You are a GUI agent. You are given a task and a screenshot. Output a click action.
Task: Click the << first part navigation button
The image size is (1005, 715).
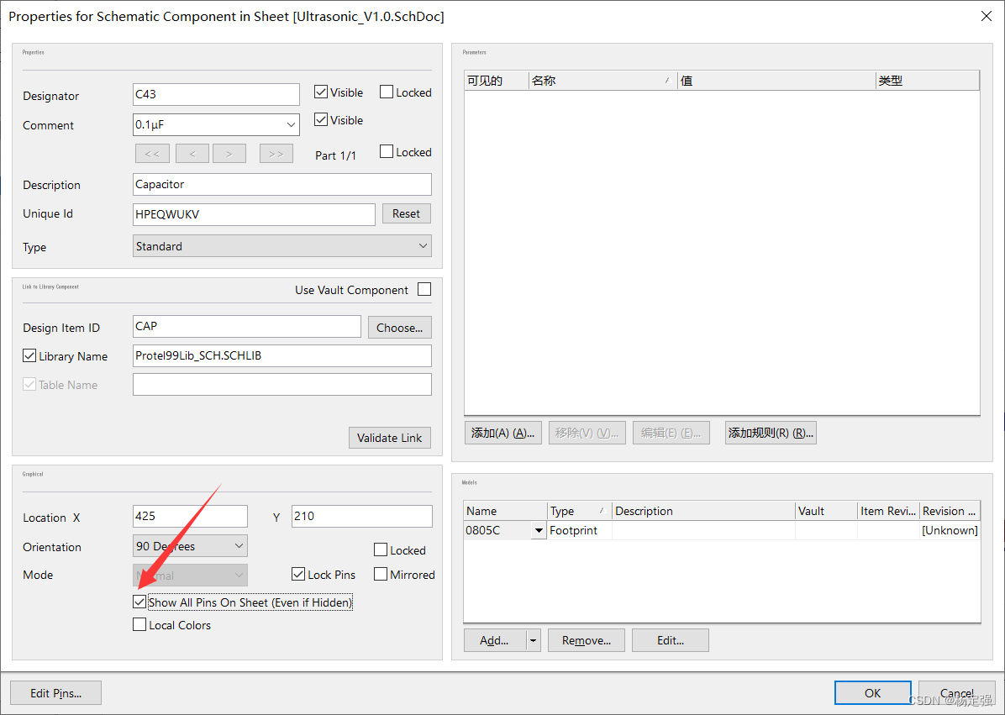click(x=152, y=154)
